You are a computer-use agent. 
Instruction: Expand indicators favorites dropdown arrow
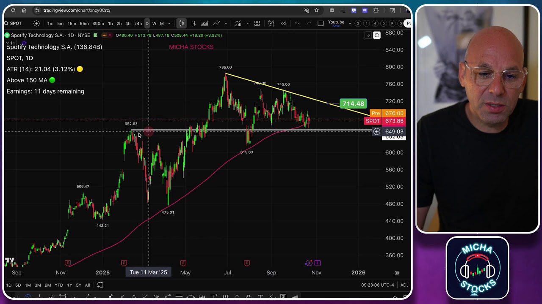(x=247, y=23)
